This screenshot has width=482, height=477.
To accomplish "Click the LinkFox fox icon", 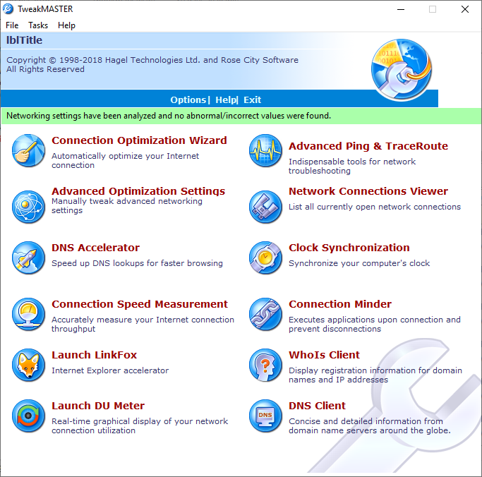I will [x=28, y=365].
